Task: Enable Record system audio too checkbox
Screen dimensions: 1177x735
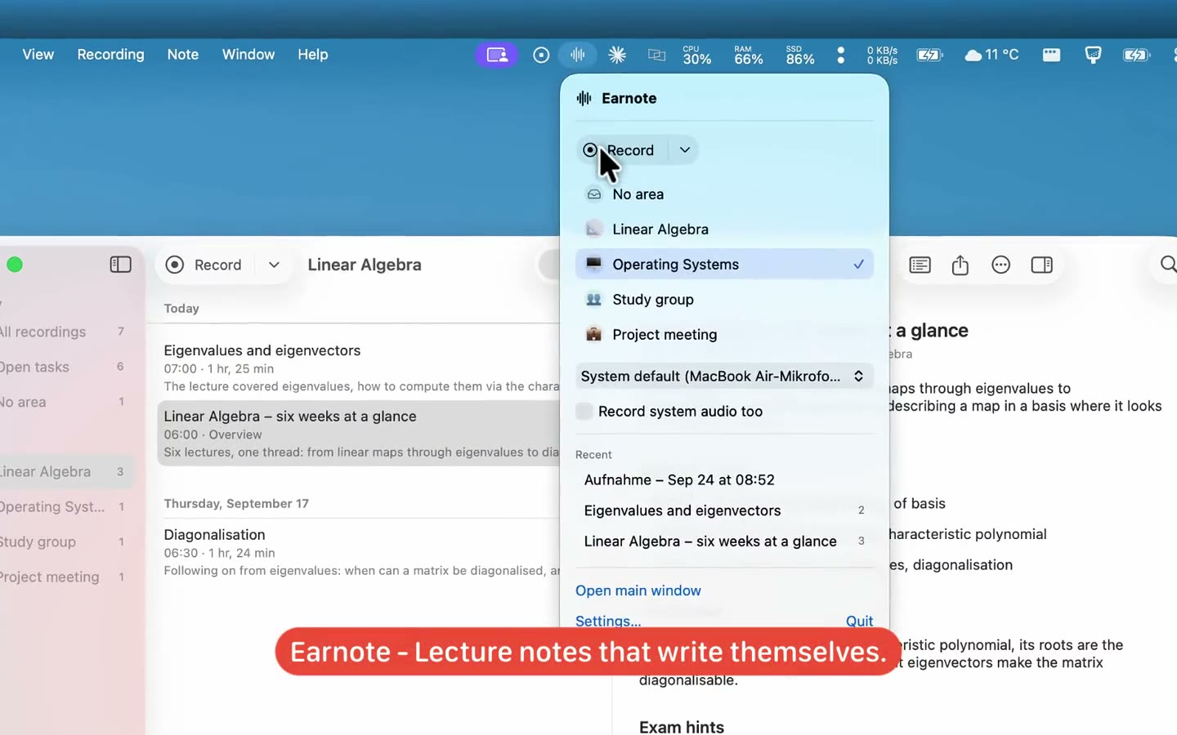Action: click(x=584, y=412)
